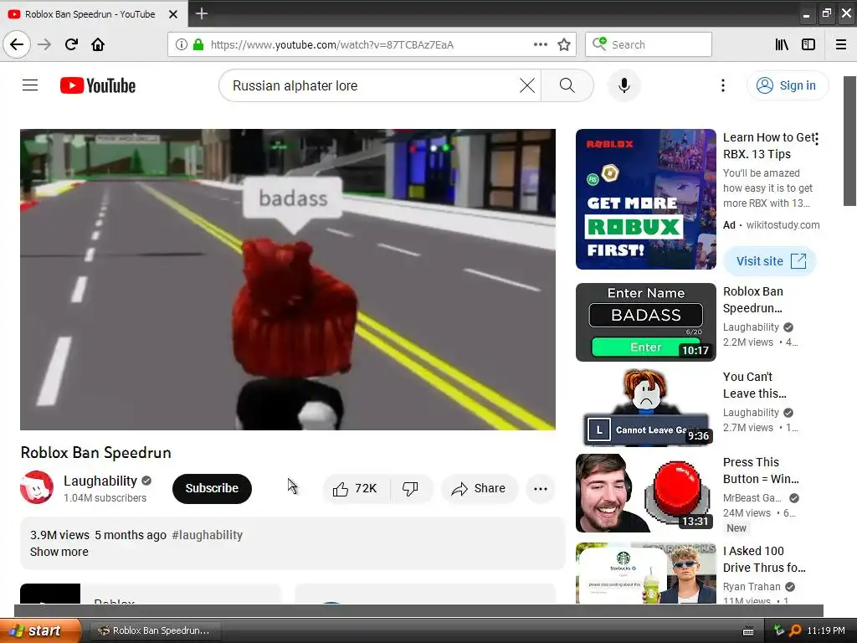Submit YouTube search with magnifier button
This screenshot has height=643, width=857.
click(567, 85)
